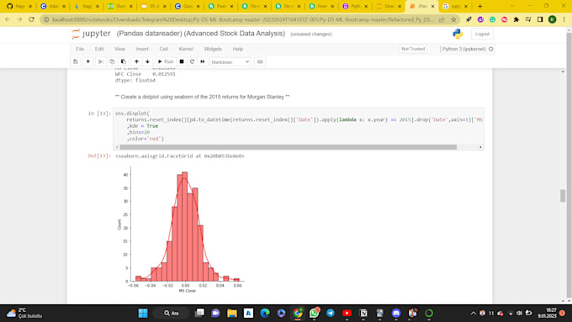Image resolution: width=572 pixels, height=322 pixels.
Task: Click inside code cell In [13]
Action: point(299,126)
